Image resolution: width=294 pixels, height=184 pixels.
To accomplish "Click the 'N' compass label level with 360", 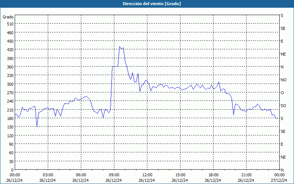I will coord(282,67).
